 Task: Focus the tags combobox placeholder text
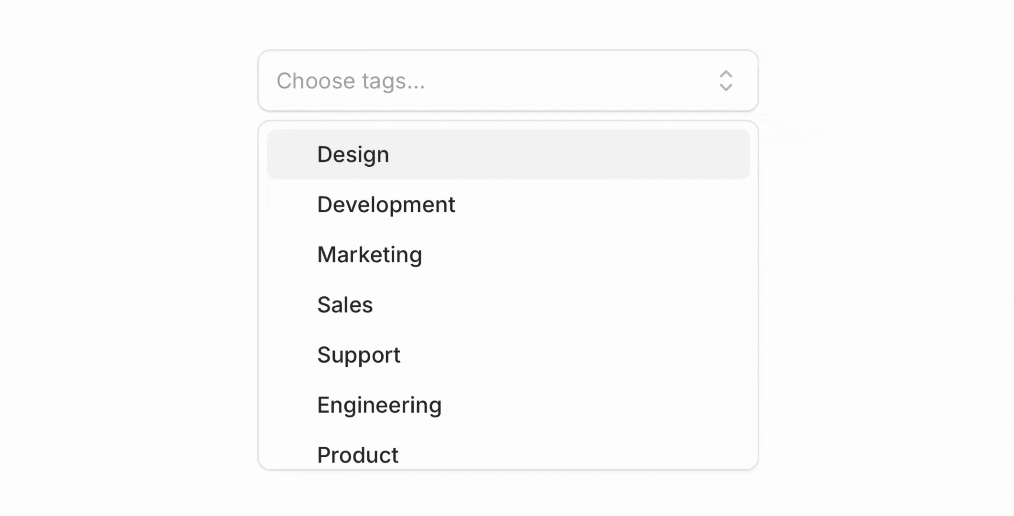[351, 81]
